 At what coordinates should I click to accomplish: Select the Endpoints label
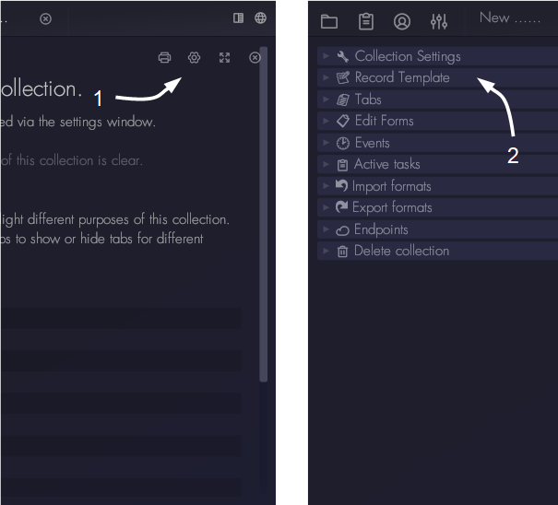pos(381,229)
